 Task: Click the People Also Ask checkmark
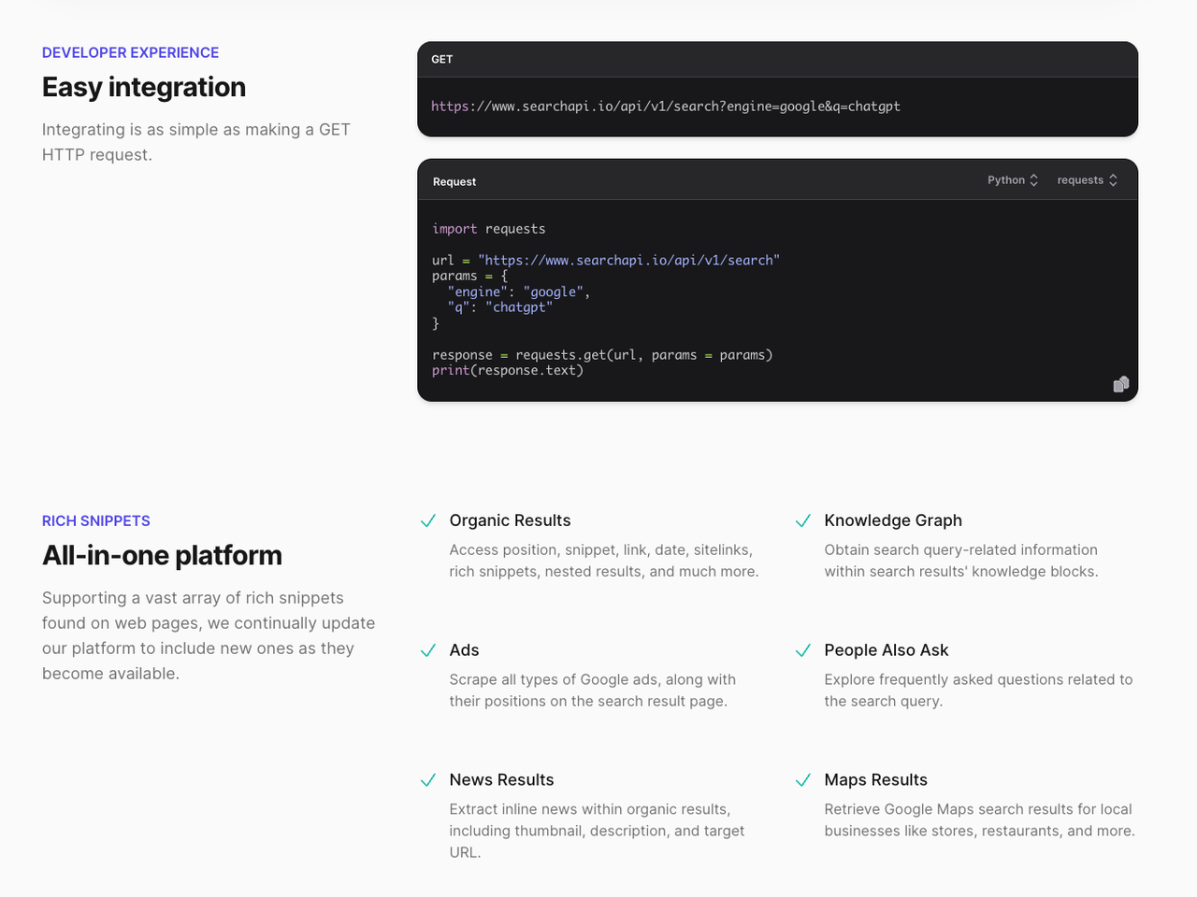[802, 650]
